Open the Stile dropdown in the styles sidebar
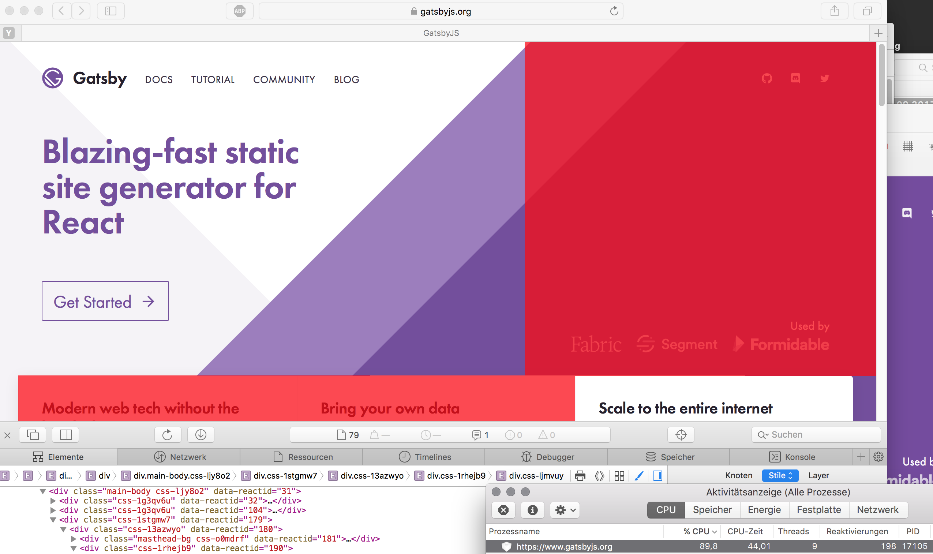This screenshot has width=933, height=554. click(780, 475)
